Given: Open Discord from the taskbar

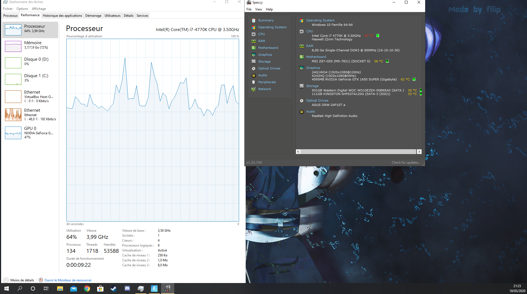Looking at the screenshot, I should tap(127, 289).
